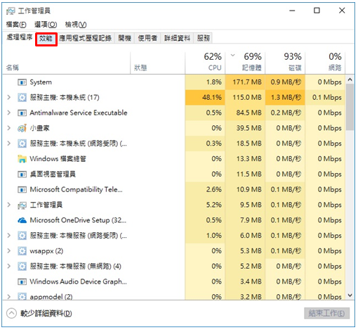Expand the 服務主機: 本機系統 (17) group
This screenshot has height=330, width=358.
[x=9, y=97]
